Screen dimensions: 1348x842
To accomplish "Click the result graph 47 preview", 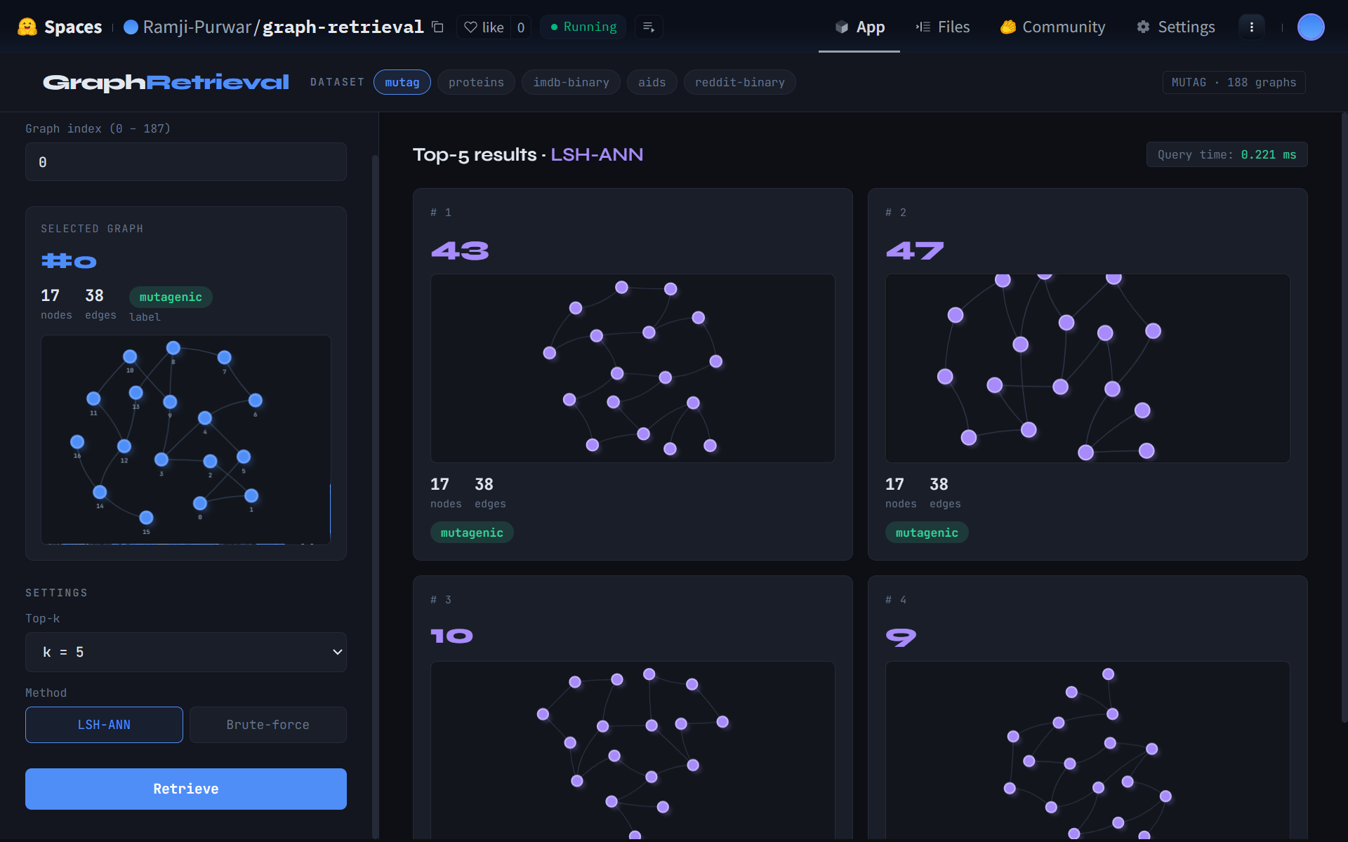I will [1088, 368].
